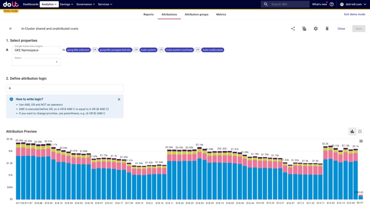Switch to the Attribution groups tab
This screenshot has width=370, height=208.
[x=197, y=14]
